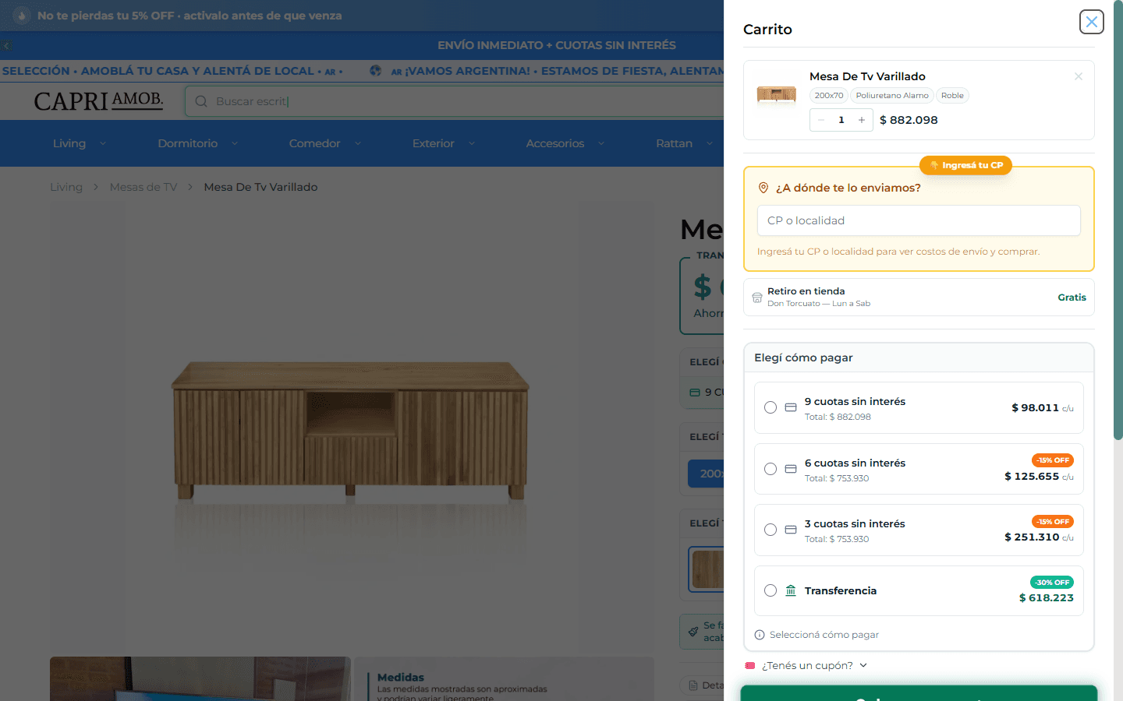Click the search magnifier icon
The width and height of the screenshot is (1123, 701).
point(201,101)
